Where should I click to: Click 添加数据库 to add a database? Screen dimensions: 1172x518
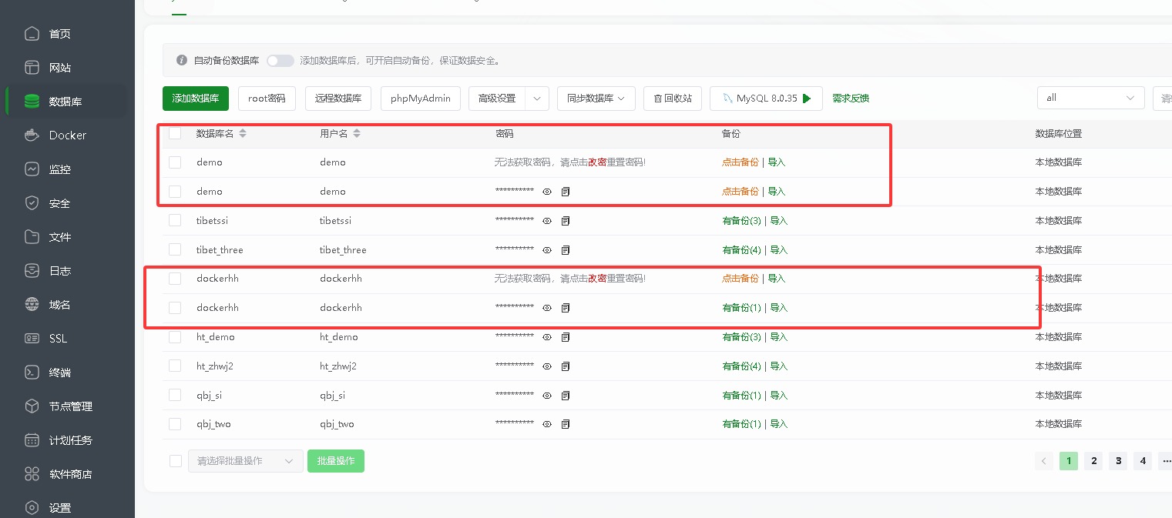click(x=195, y=98)
